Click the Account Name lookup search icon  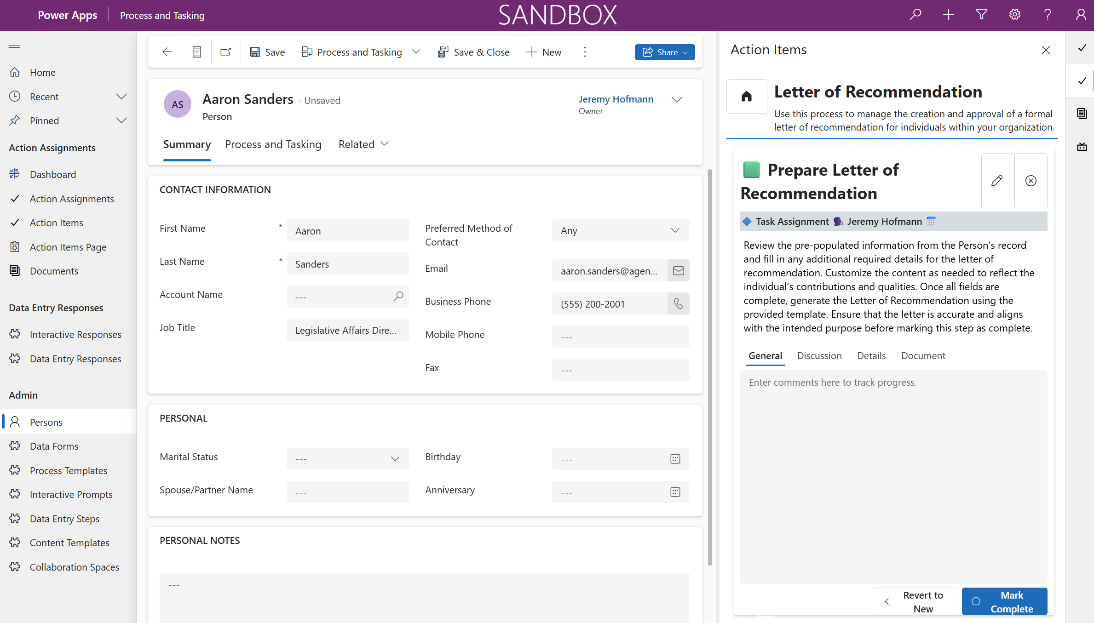[398, 297]
